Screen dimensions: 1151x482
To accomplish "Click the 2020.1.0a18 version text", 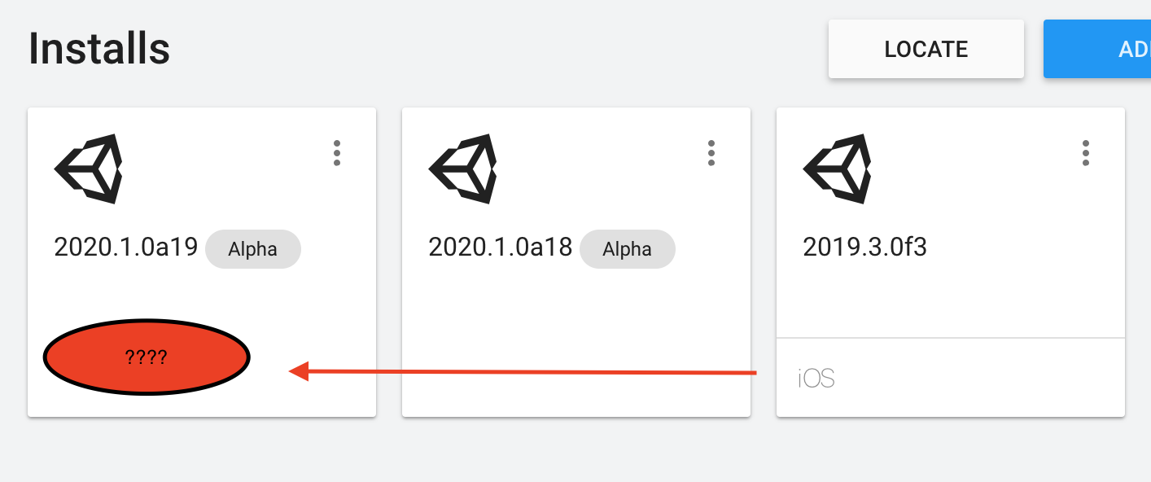I will point(501,247).
